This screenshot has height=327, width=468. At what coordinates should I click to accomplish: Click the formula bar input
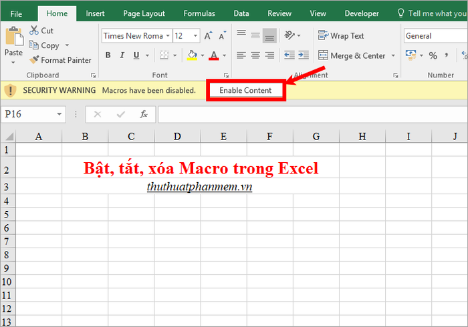click(x=313, y=114)
